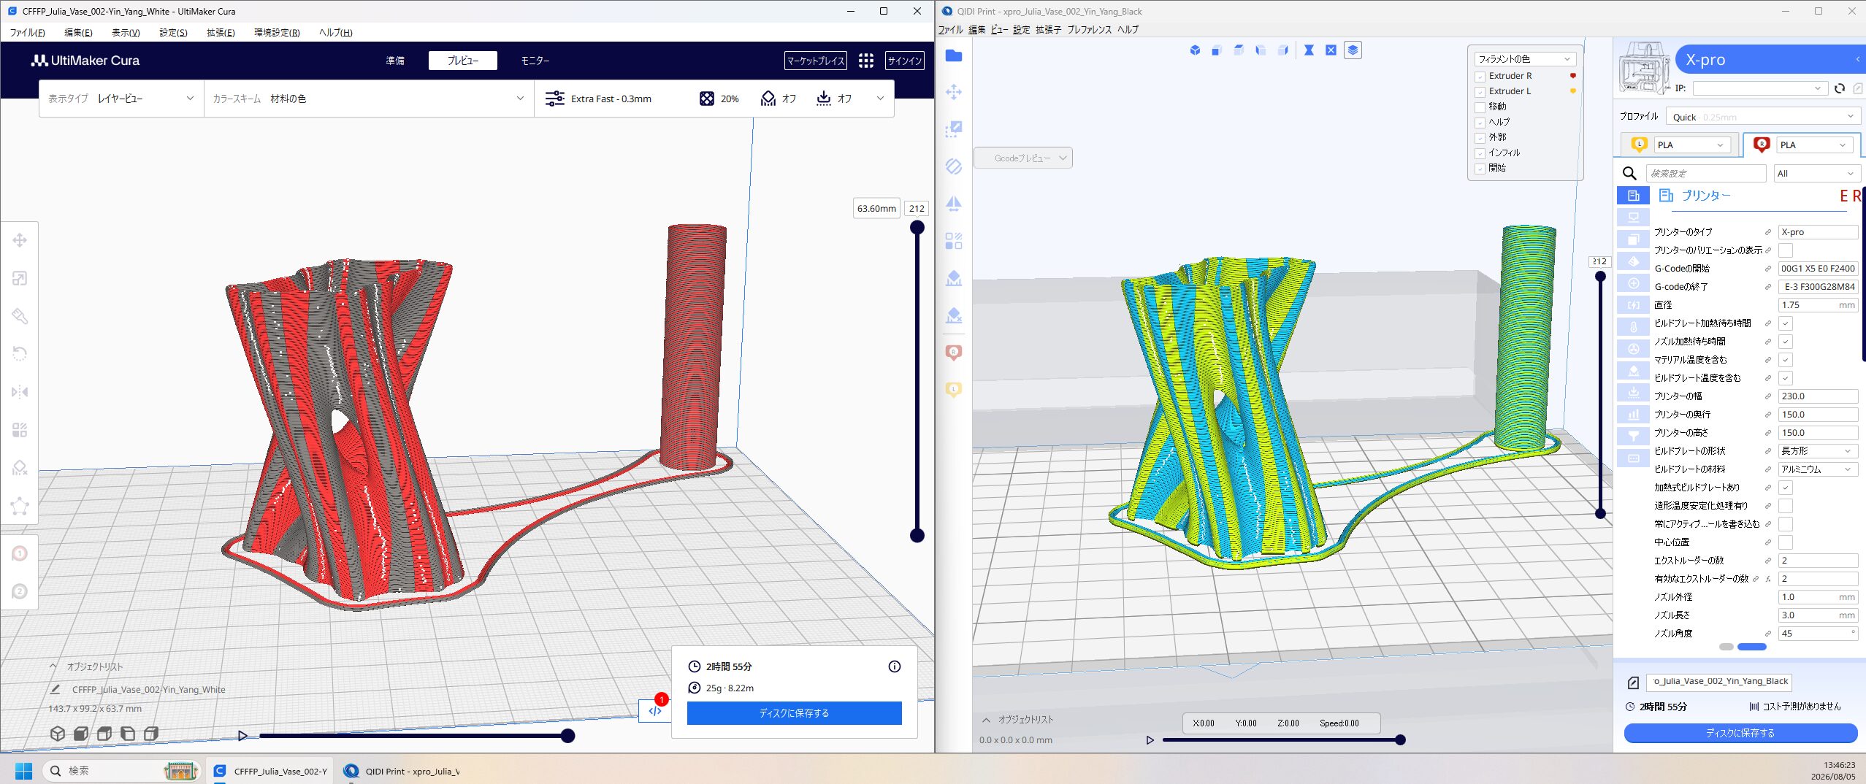Click the bottom handle of QIDI's layer slider
1866x784 pixels.
click(1600, 513)
